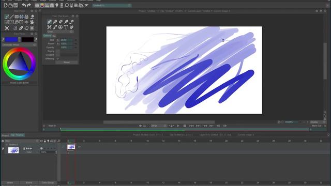
Task: Toggle the light bulb icon in top toolbar
Action: 57,5
